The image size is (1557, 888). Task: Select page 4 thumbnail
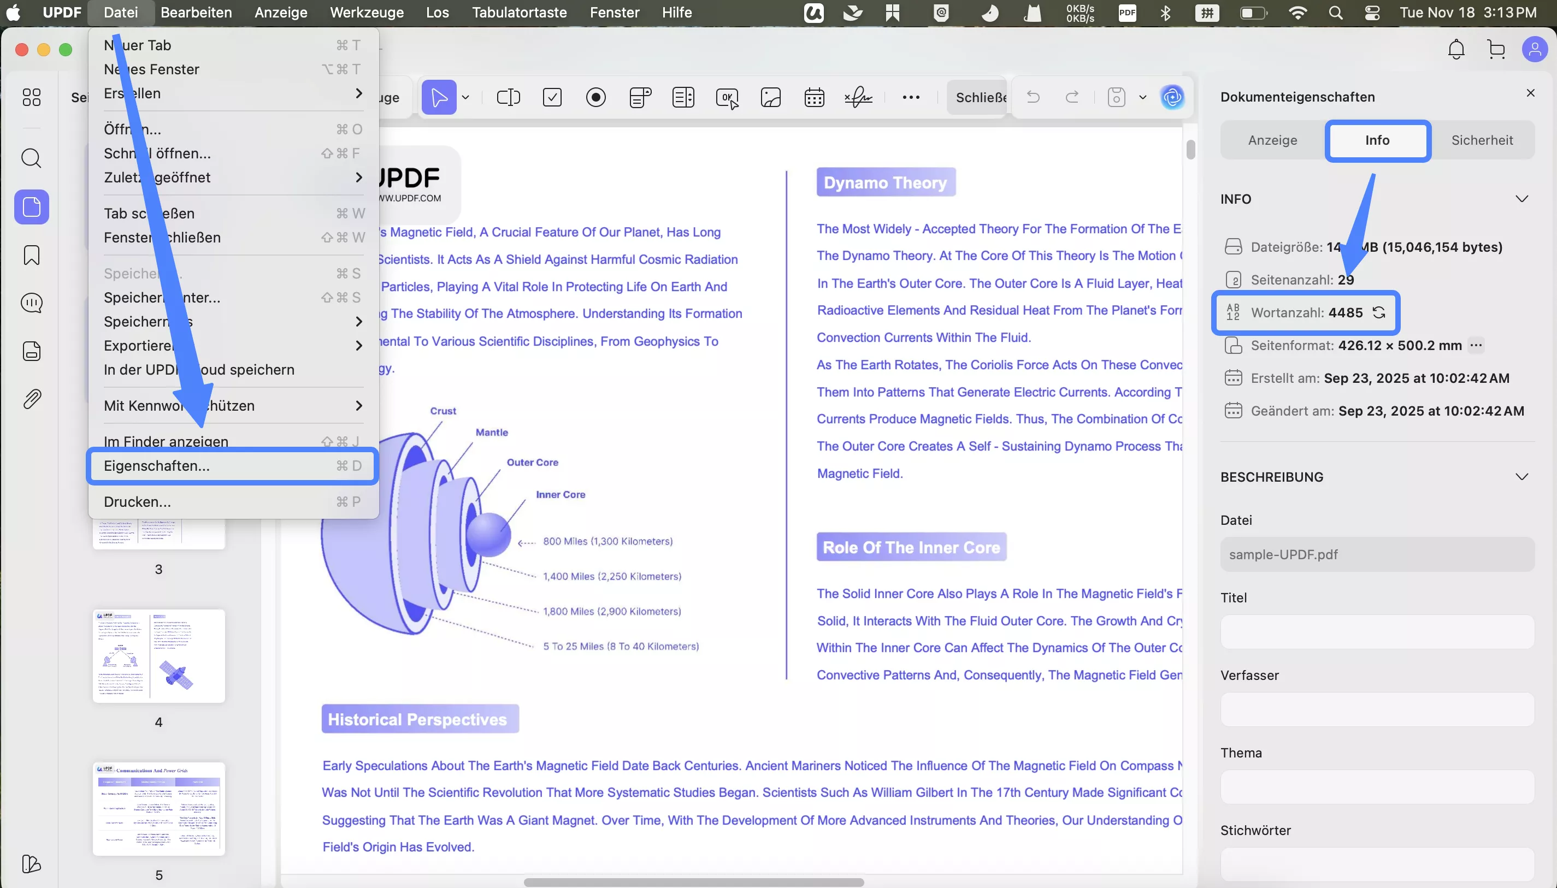pyautogui.click(x=158, y=656)
